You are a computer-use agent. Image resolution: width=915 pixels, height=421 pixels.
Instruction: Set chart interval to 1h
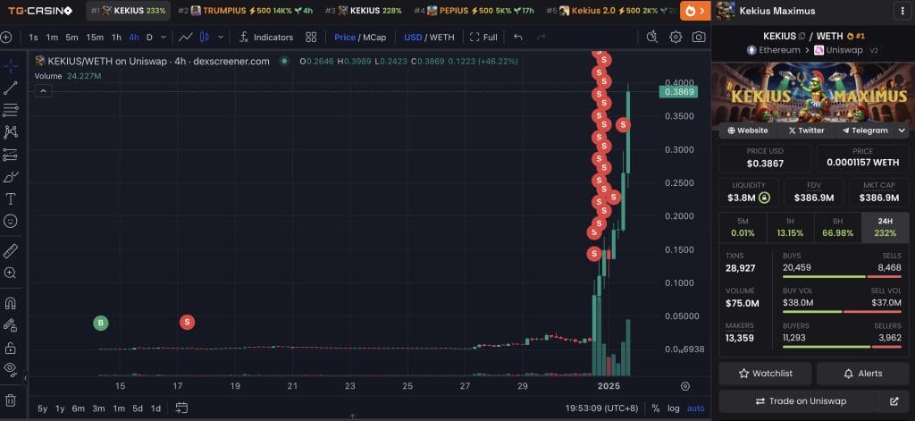[116, 38]
